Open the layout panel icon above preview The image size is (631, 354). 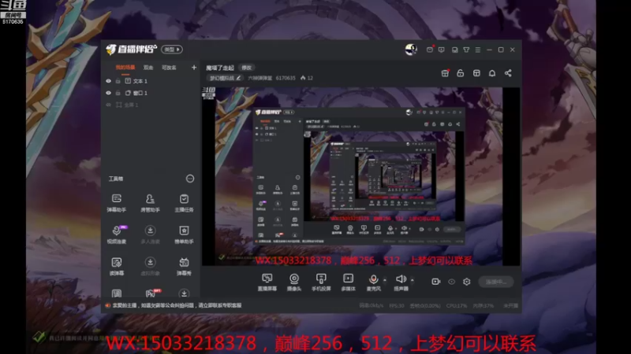[x=476, y=73]
